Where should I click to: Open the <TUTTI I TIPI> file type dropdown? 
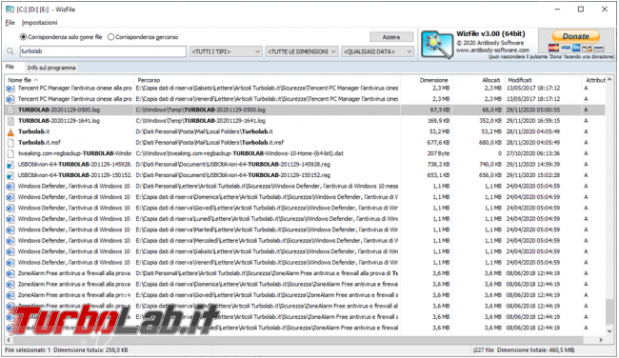tap(226, 51)
